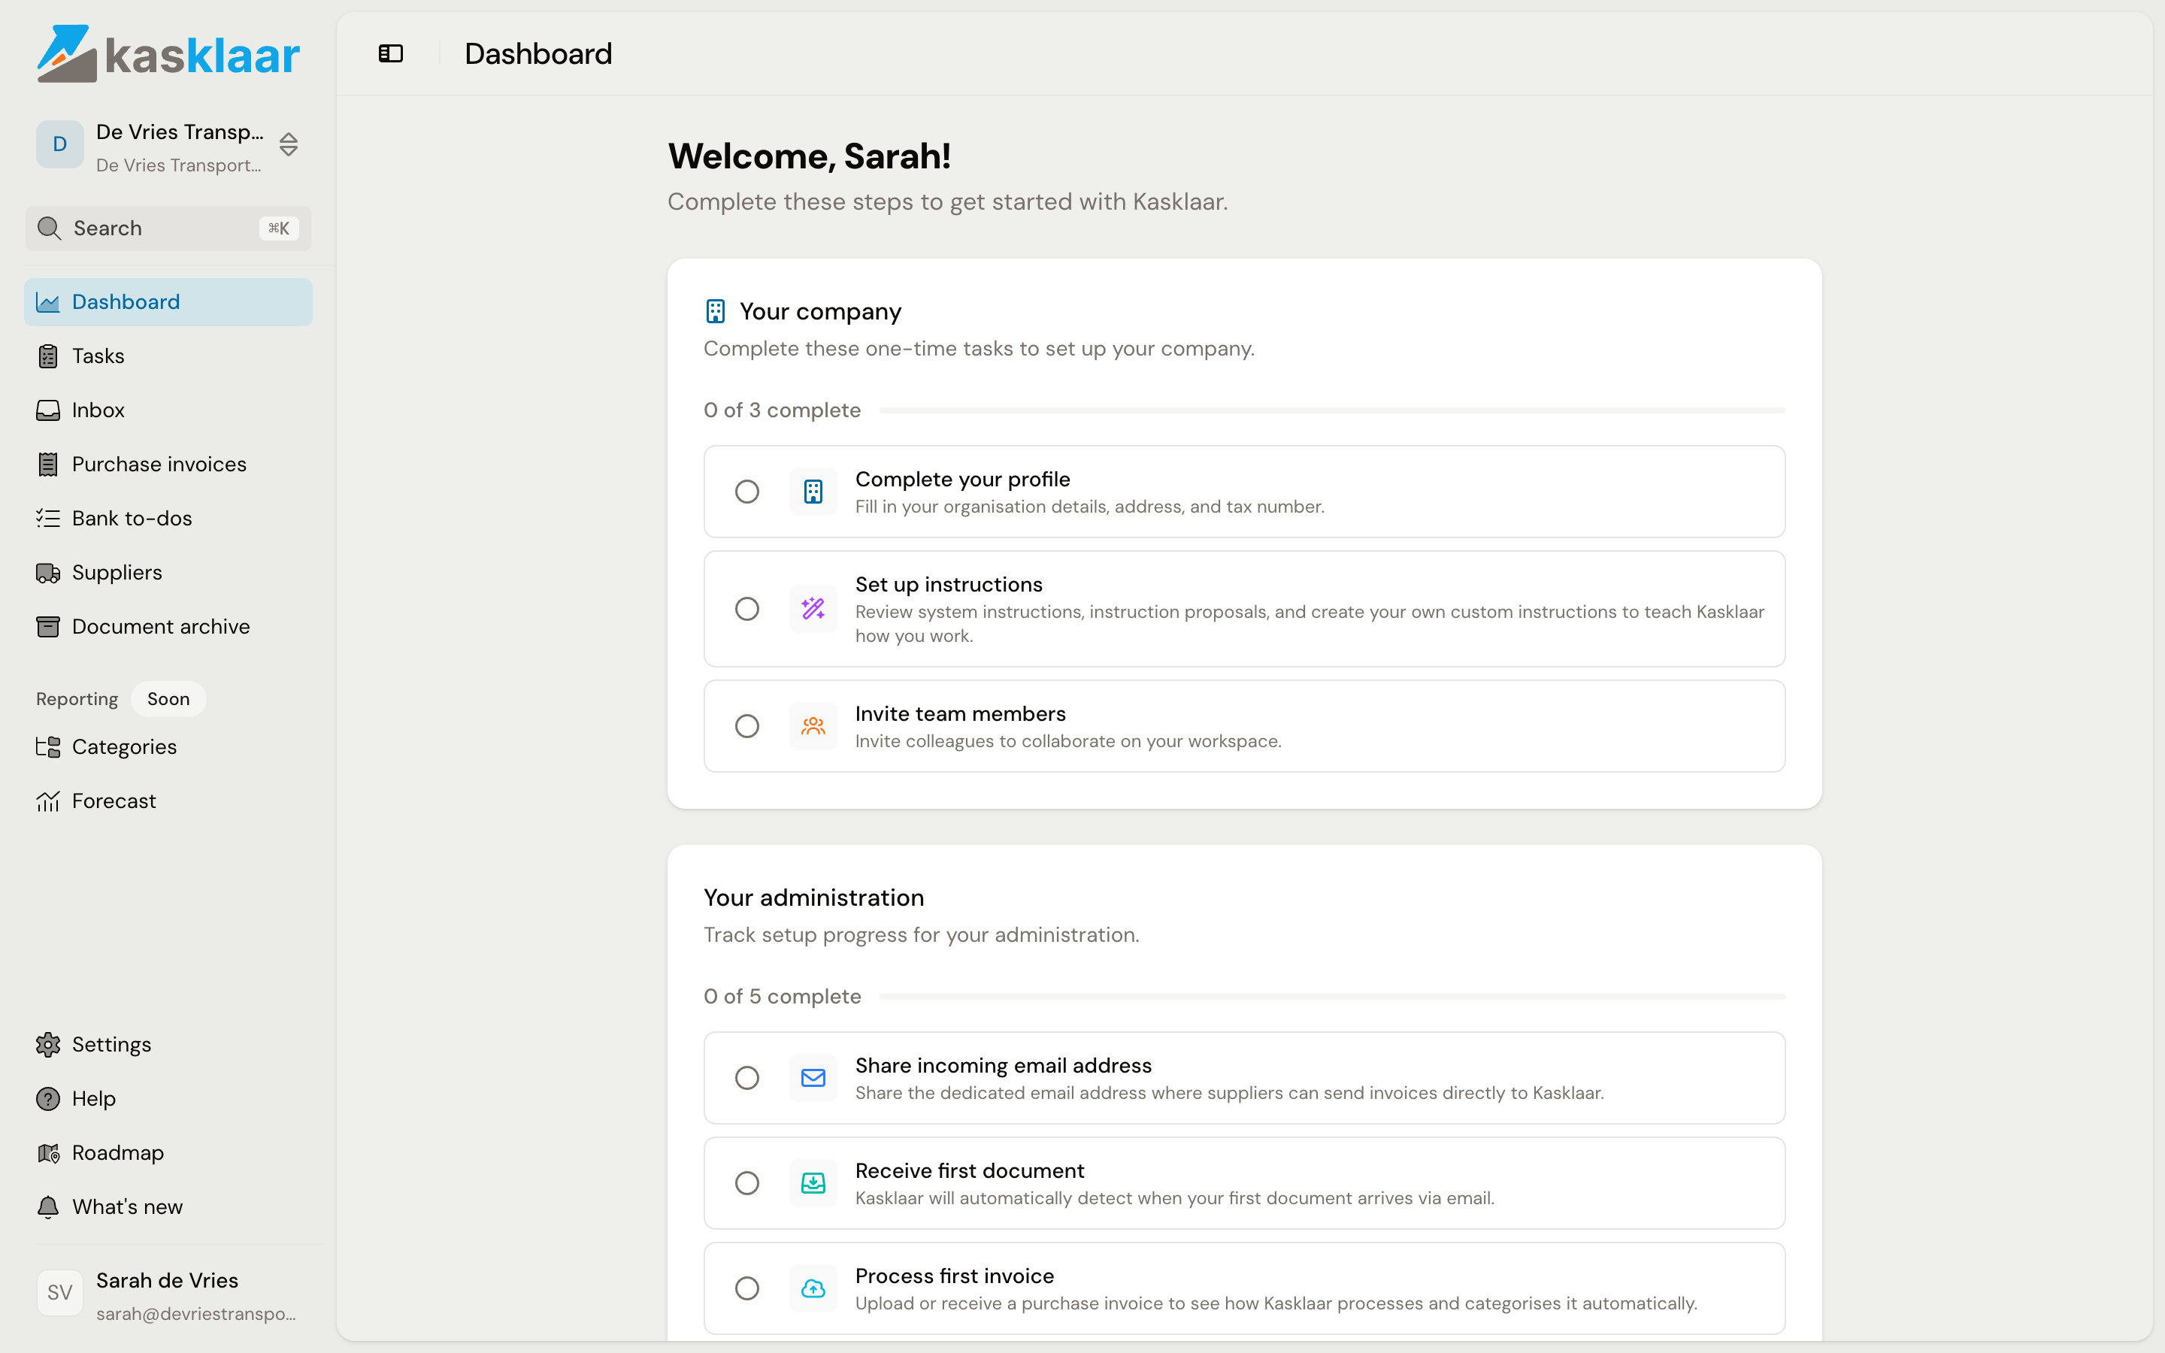Image resolution: width=2165 pixels, height=1353 pixels.
Task: Click the Categories icon
Action: pyautogui.click(x=48, y=747)
